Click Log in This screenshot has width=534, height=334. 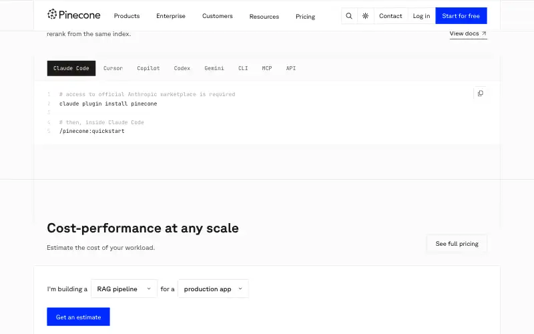pos(421,15)
